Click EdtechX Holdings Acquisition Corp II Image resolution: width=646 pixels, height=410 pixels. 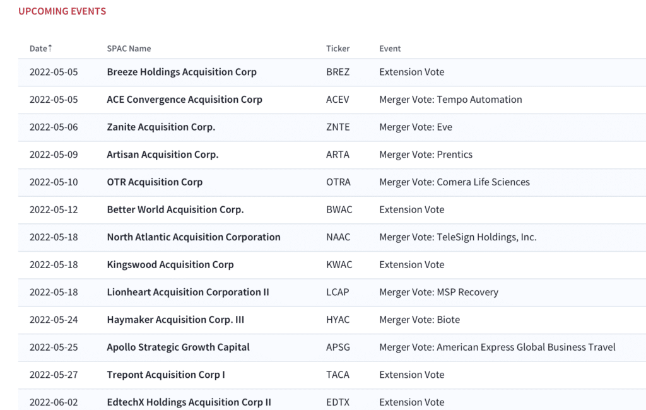(x=189, y=402)
